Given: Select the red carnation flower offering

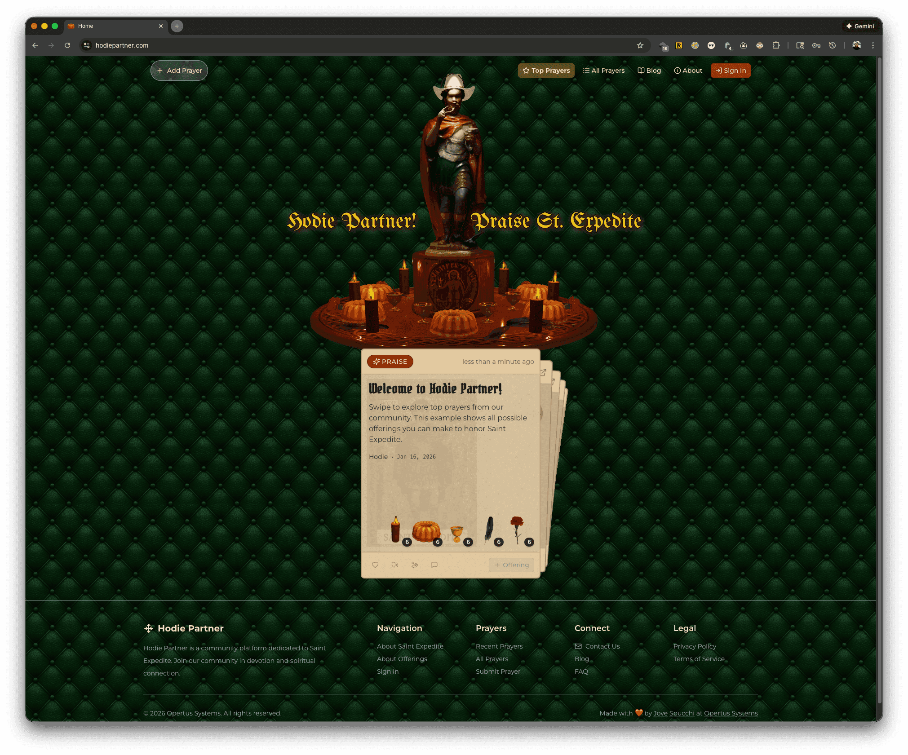Looking at the screenshot, I should point(518,530).
